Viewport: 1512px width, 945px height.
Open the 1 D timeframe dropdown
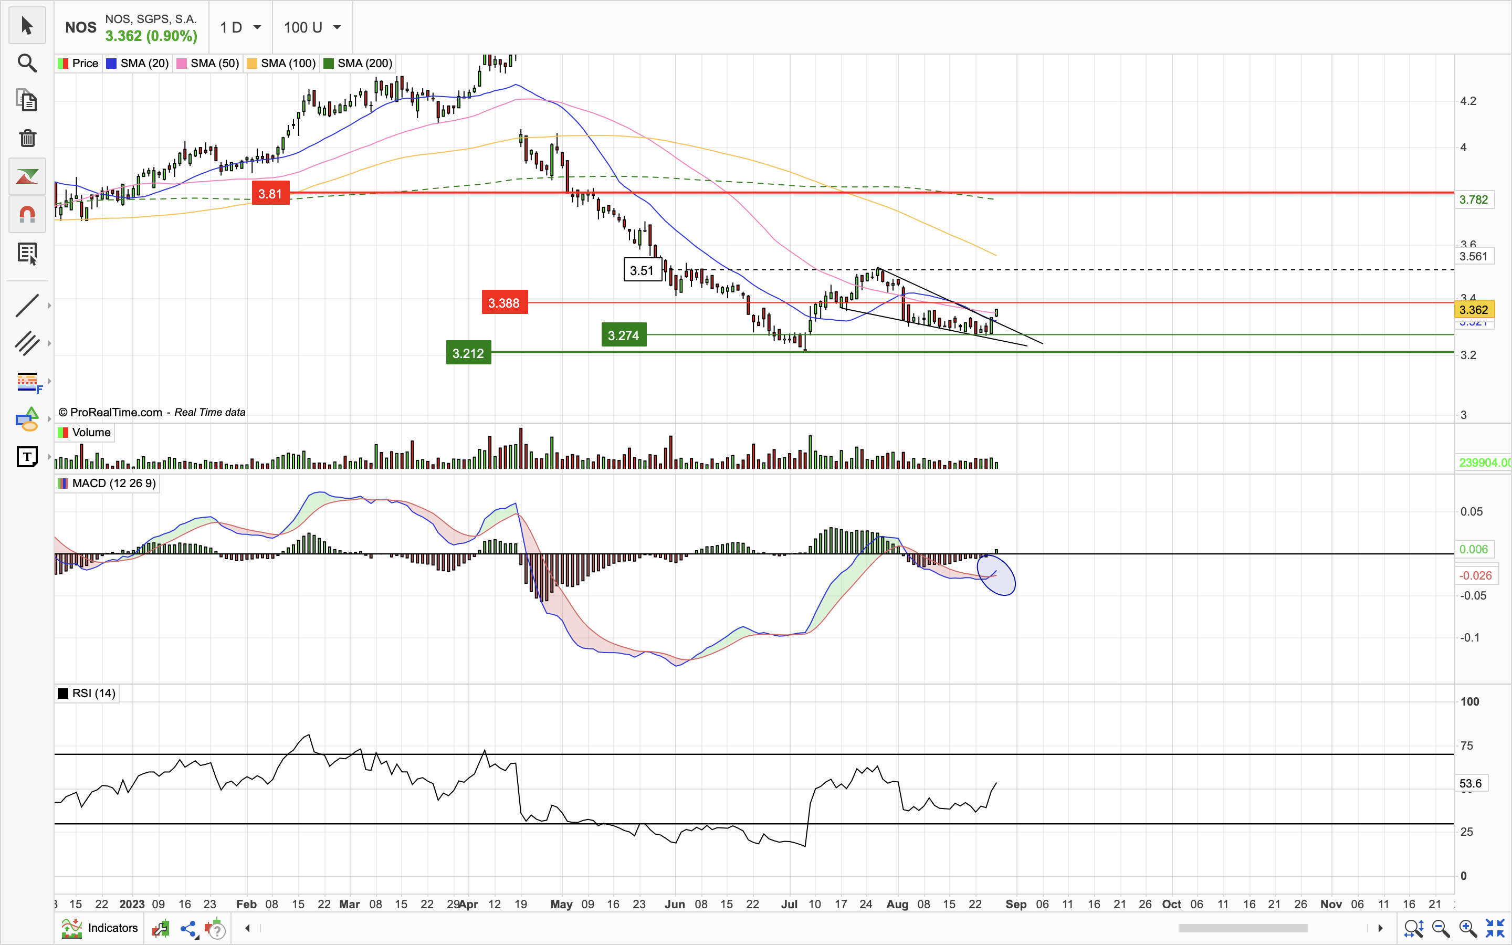coord(240,27)
